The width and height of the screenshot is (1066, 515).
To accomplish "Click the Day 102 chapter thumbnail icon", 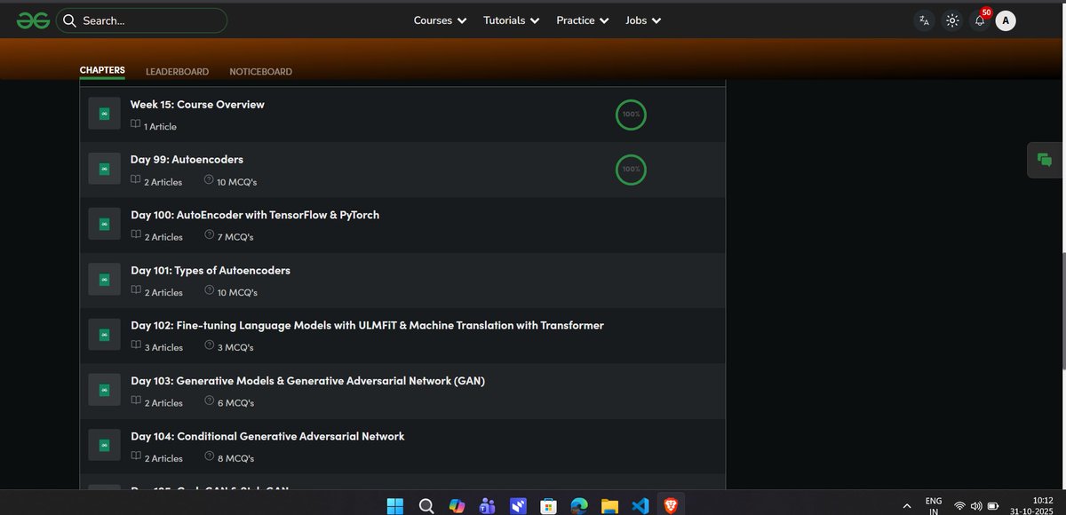I will click(x=104, y=335).
